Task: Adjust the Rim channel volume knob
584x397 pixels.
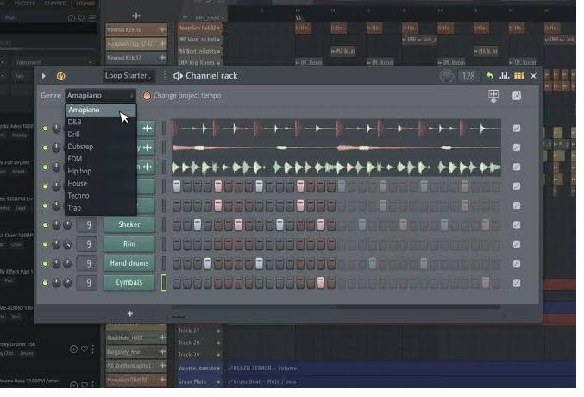Action: [67, 244]
